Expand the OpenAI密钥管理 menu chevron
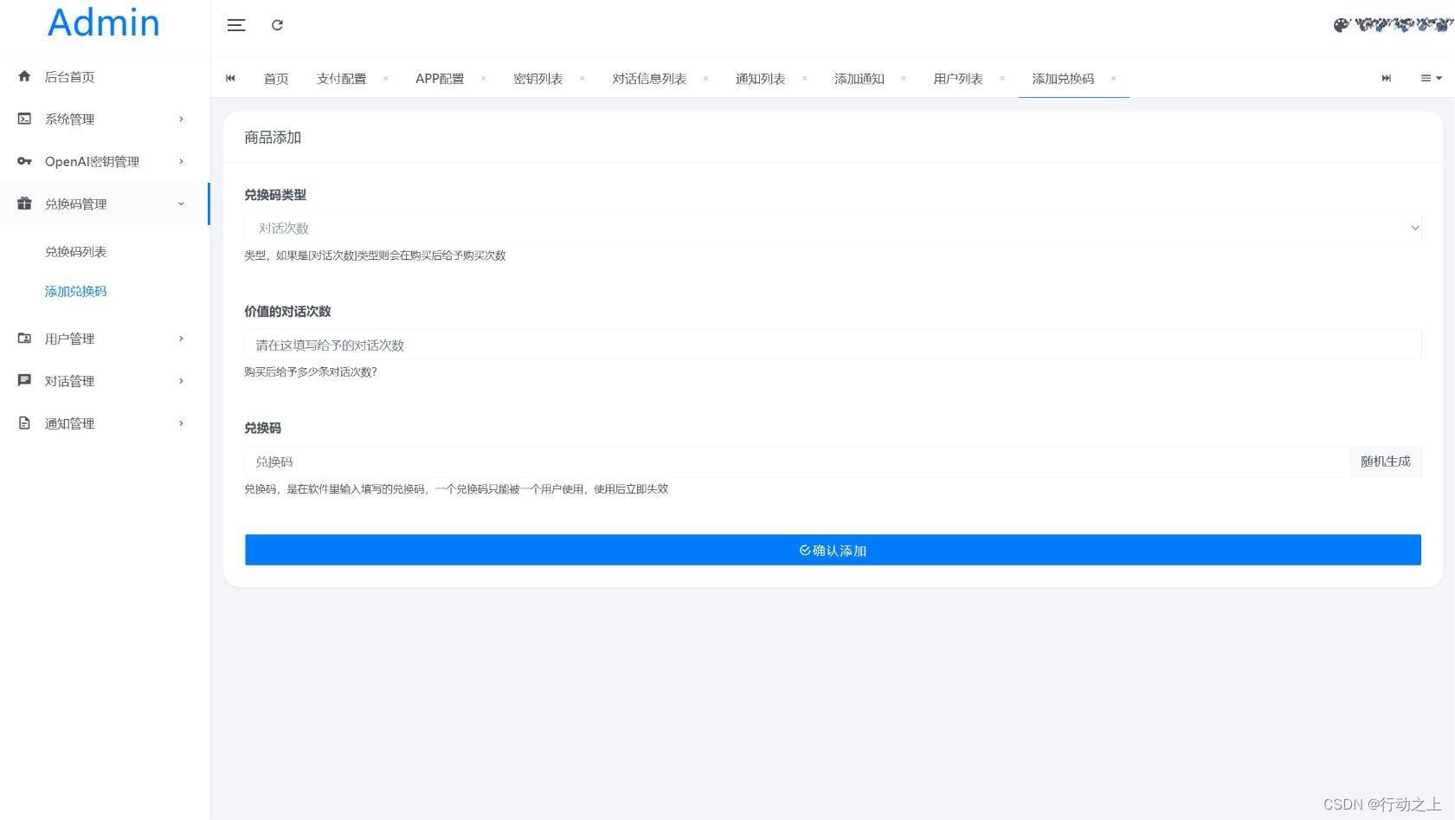This screenshot has height=820, width=1455. click(x=181, y=161)
